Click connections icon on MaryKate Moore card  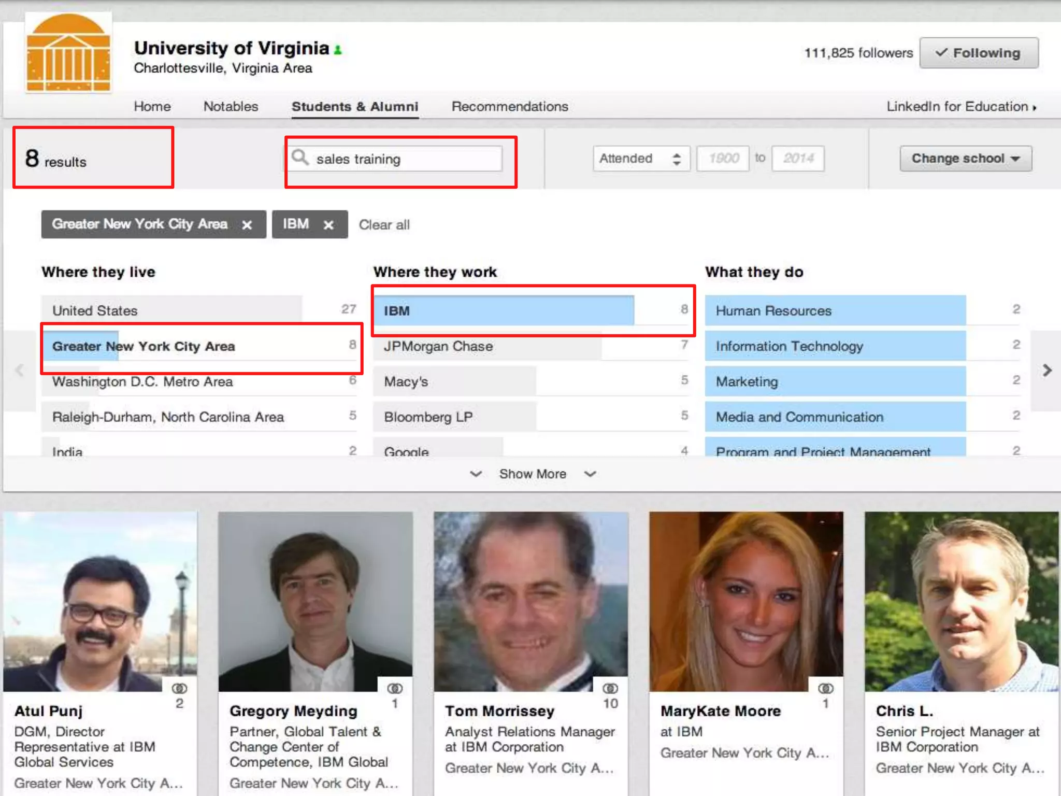pyautogui.click(x=825, y=688)
